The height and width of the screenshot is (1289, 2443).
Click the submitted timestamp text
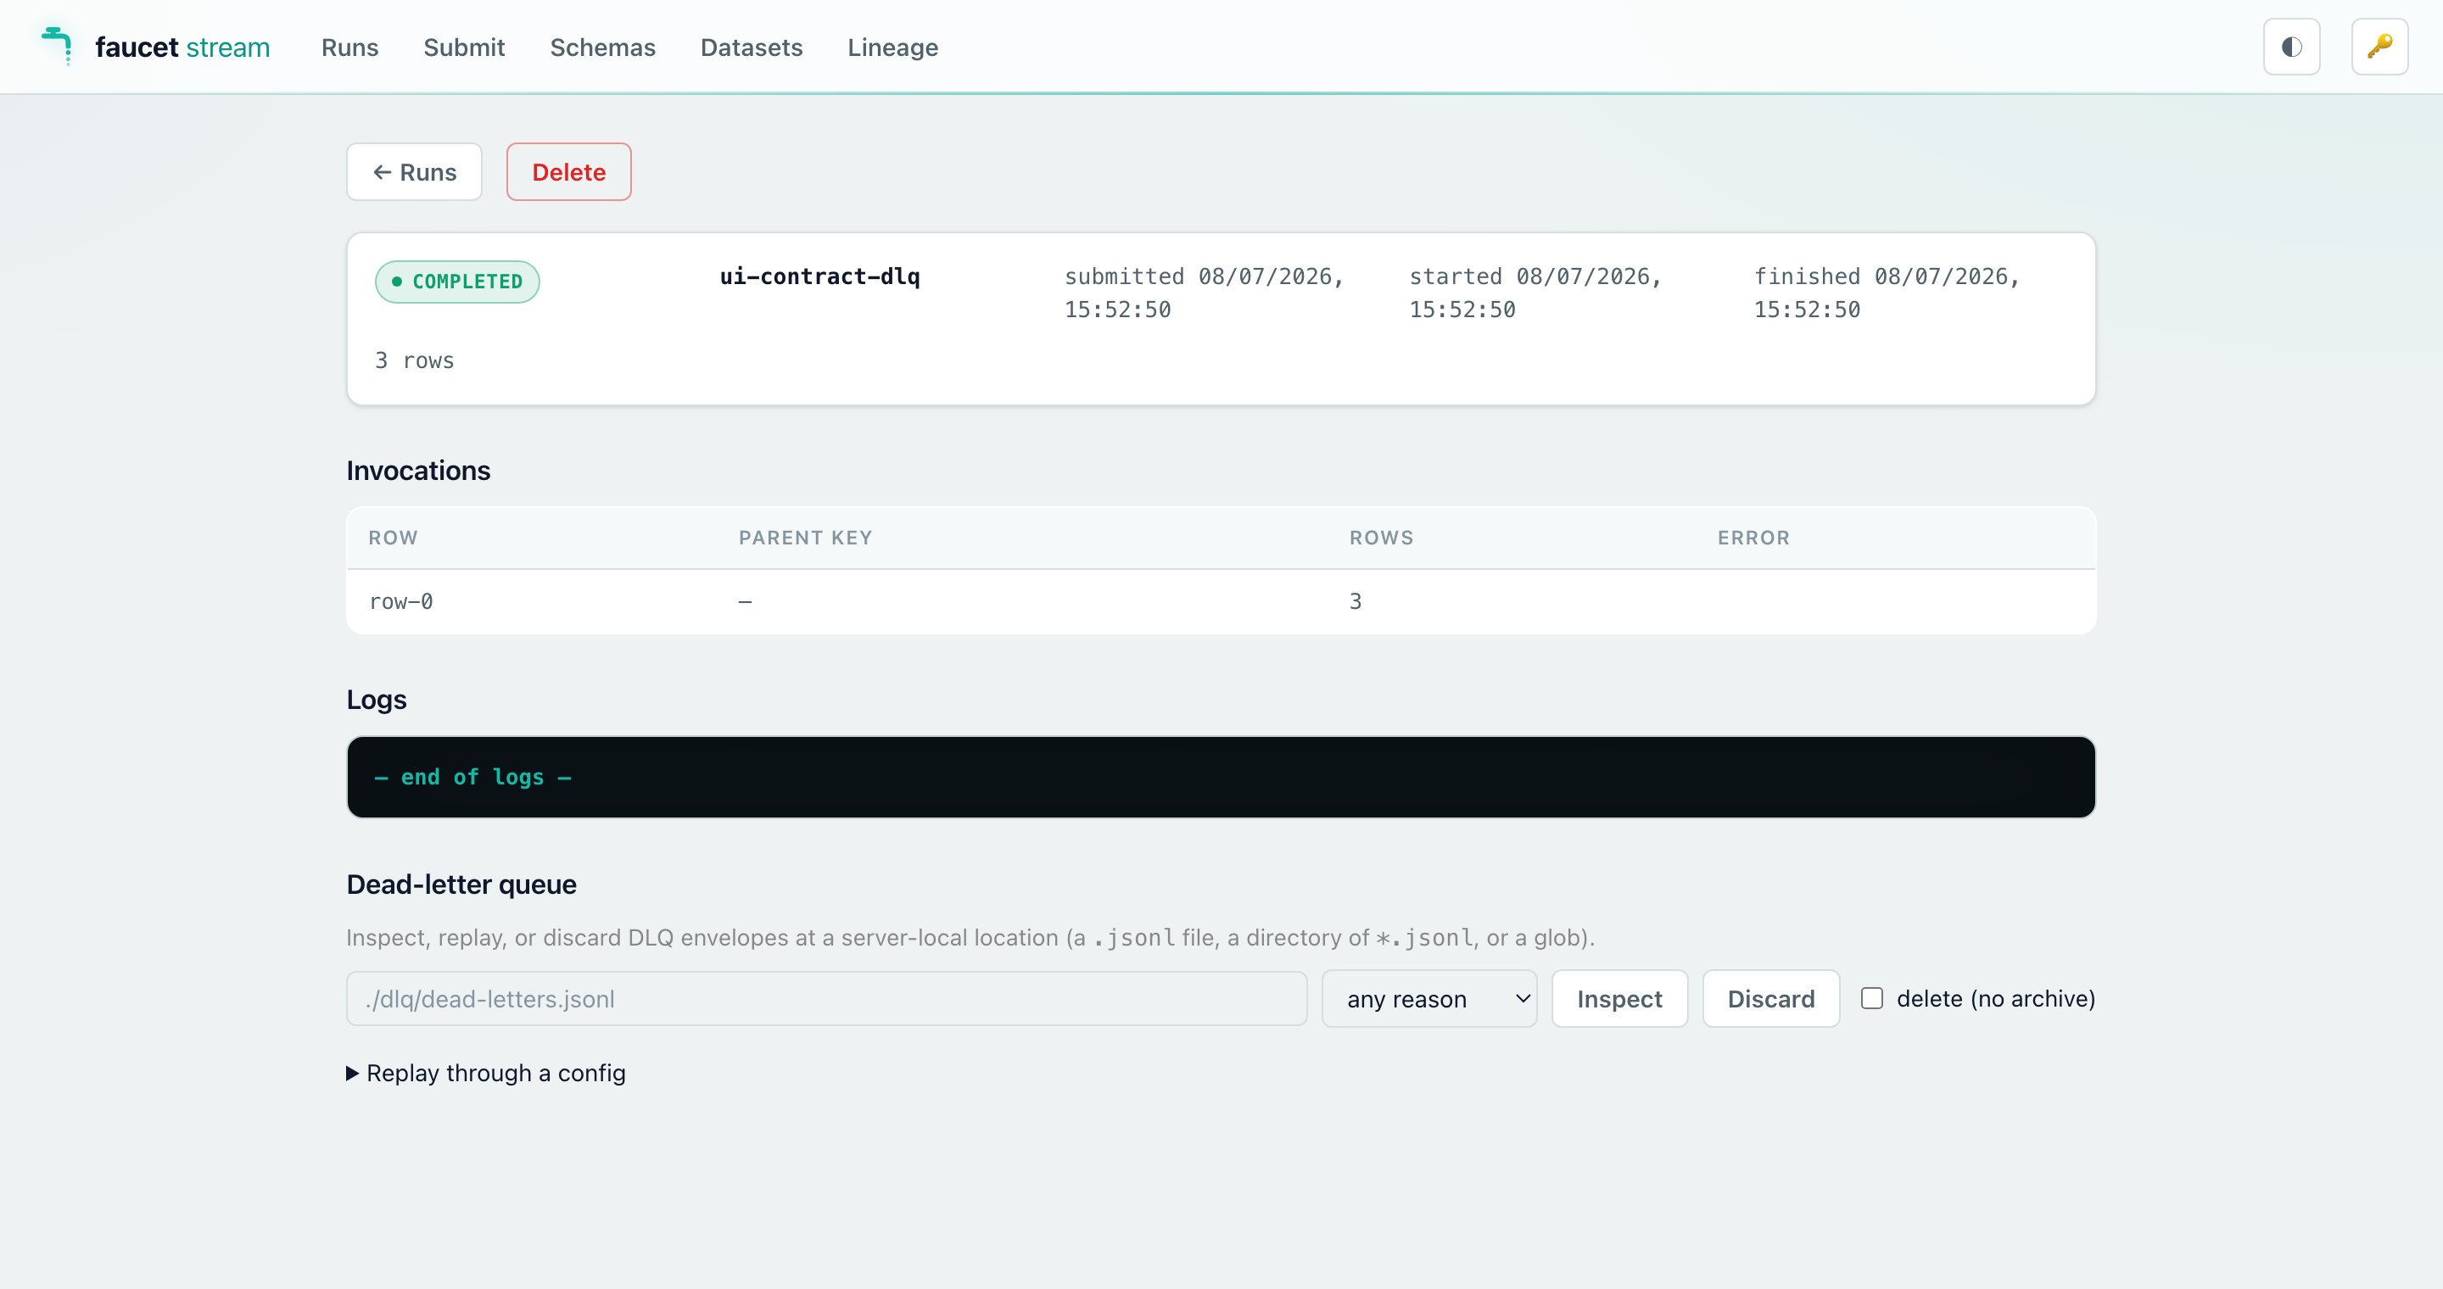tap(1204, 293)
